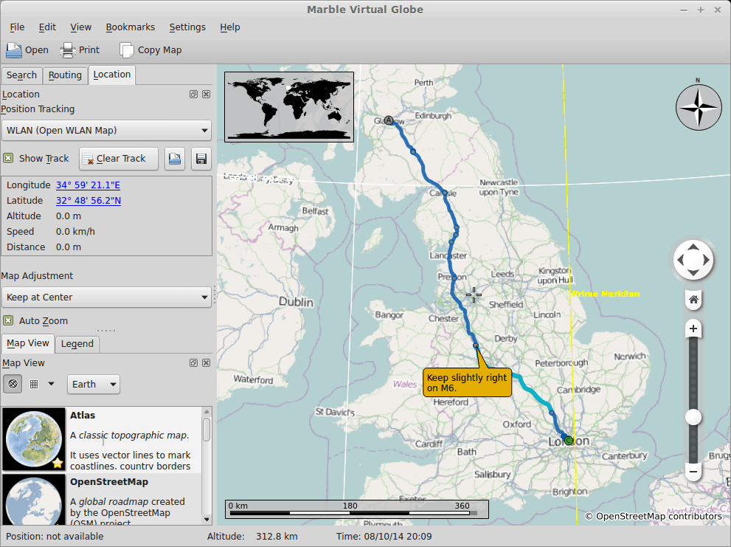Click the 'Belfast' city label on map
The height and width of the screenshot is (547, 731).
(315, 211)
